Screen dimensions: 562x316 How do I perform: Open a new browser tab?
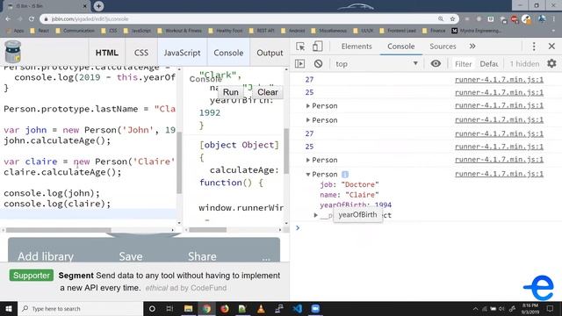(x=98, y=6)
